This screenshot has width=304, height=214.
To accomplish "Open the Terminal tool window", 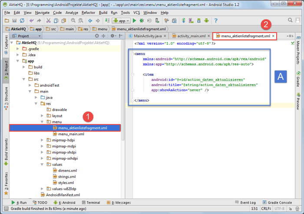I will (x=91, y=203).
